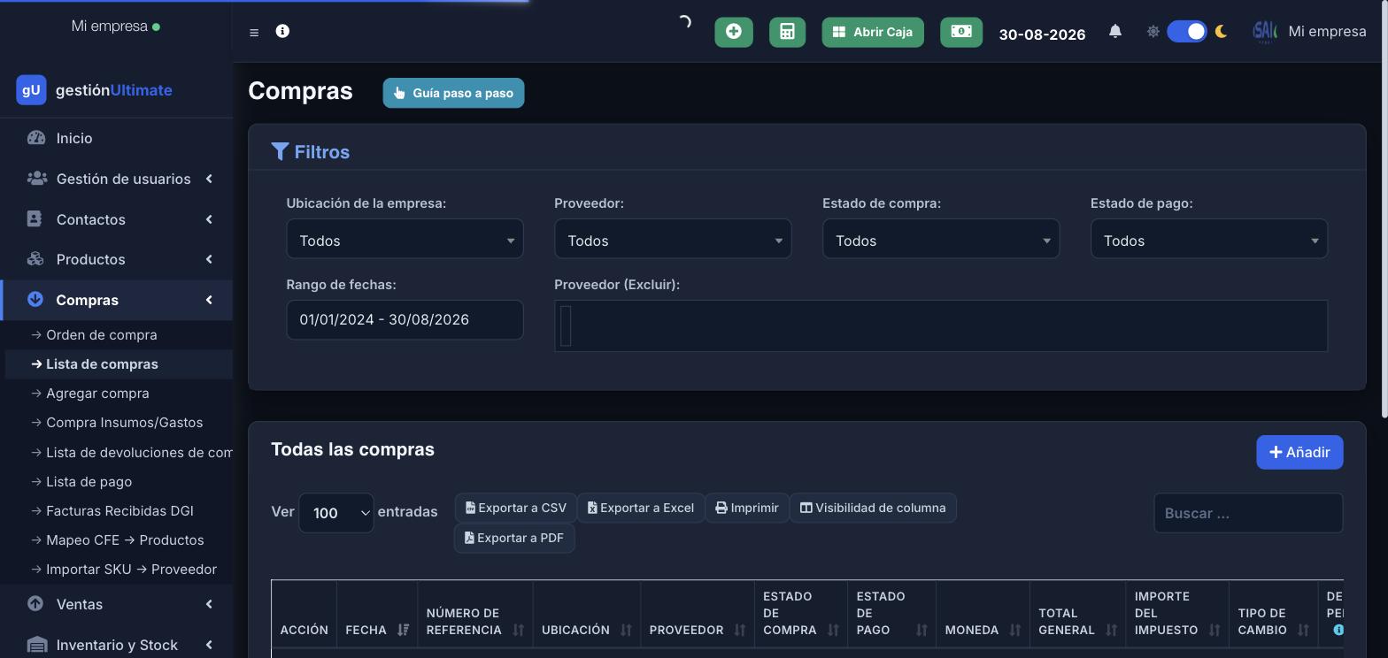Sort by Importe del Impuesto column
Image resolution: width=1388 pixels, height=658 pixels.
1177,613
